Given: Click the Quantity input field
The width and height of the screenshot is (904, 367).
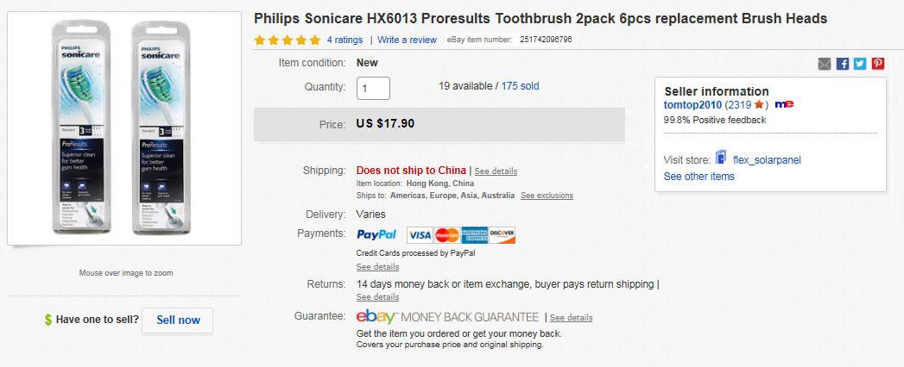Looking at the screenshot, I should [373, 88].
